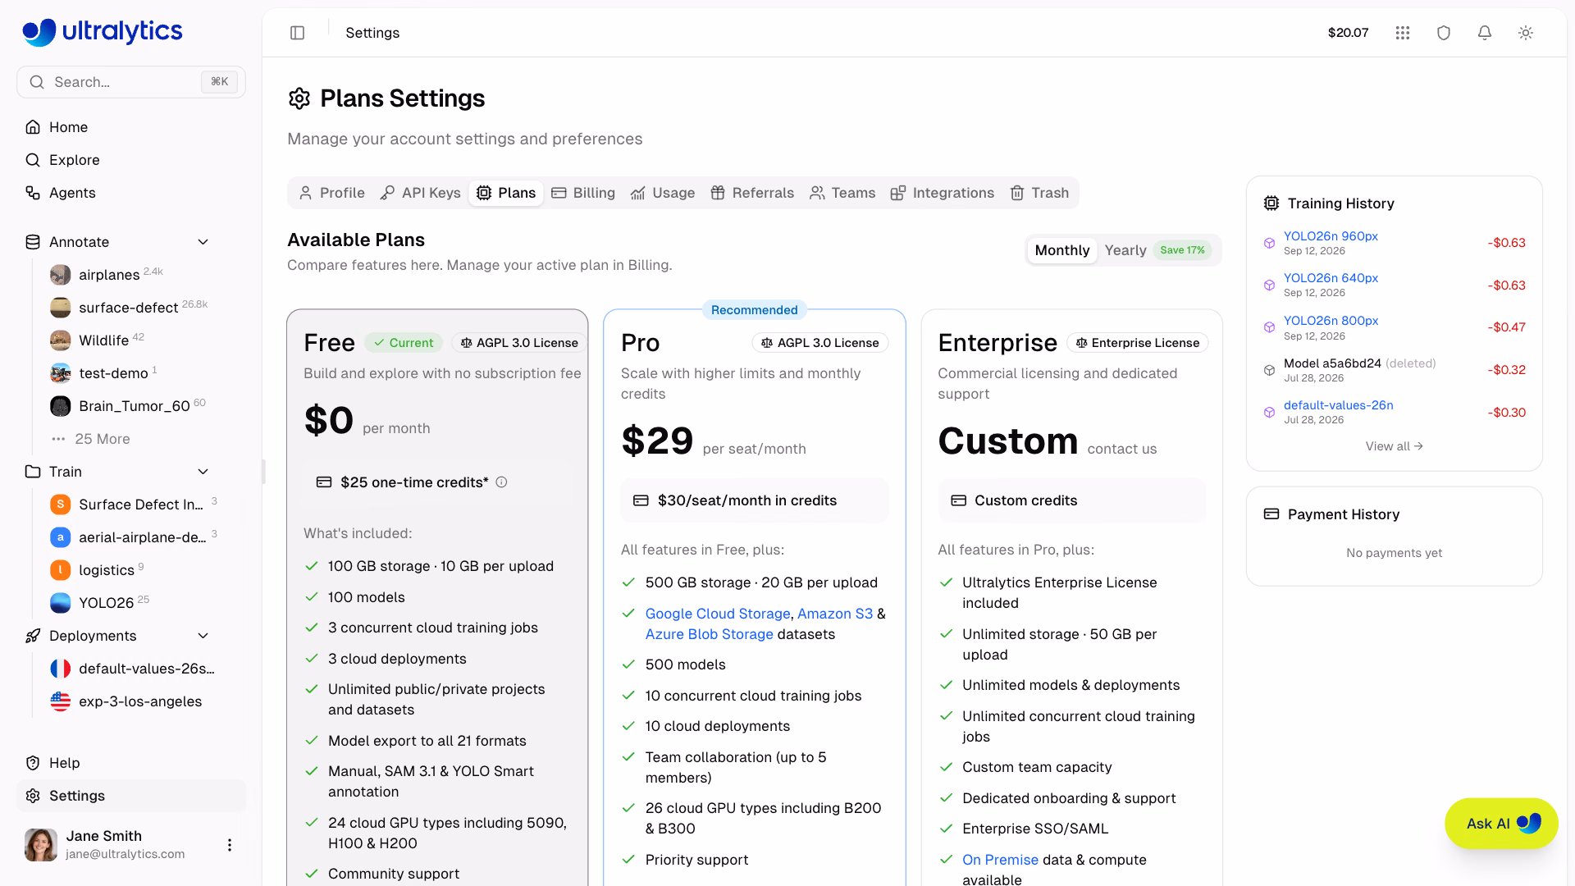This screenshot has width=1575, height=886.
Task: Follow the Azure Blob Storage link
Action: [710, 634]
